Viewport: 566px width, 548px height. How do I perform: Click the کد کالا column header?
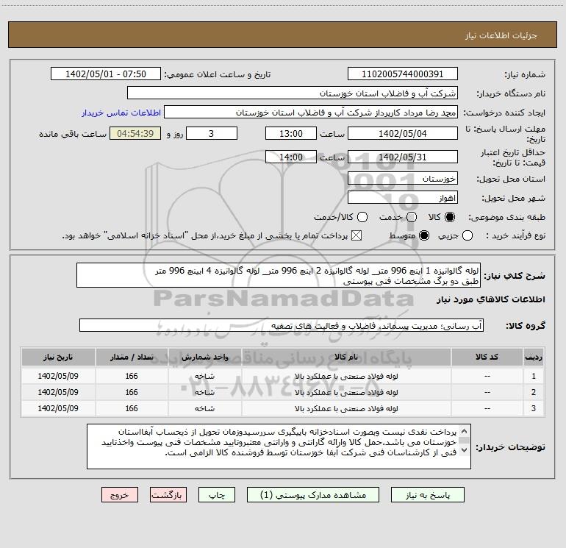(487, 357)
